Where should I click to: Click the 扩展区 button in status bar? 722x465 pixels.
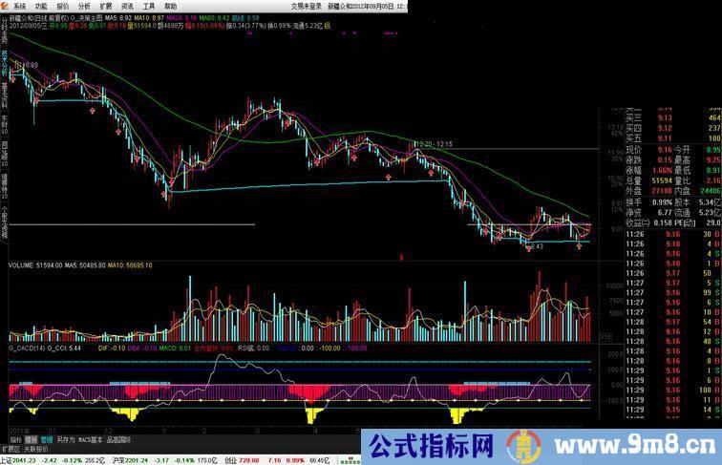[11, 448]
